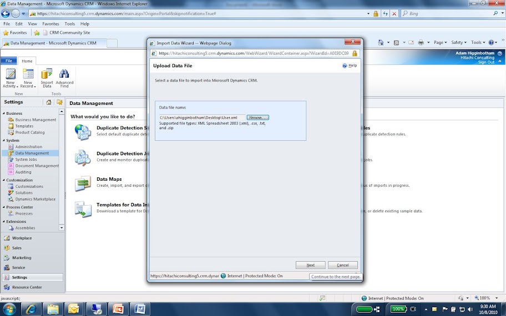Open Dynamics Marketplace in tree
This screenshot has width=506, height=316.
point(35,199)
